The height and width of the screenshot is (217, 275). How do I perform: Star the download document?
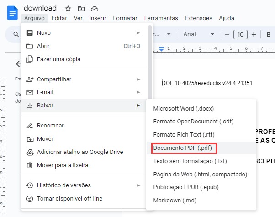(x=68, y=8)
